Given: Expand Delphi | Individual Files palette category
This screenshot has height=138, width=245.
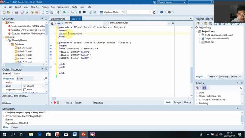Looking at the screenshot, I should [x=197, y=96].
